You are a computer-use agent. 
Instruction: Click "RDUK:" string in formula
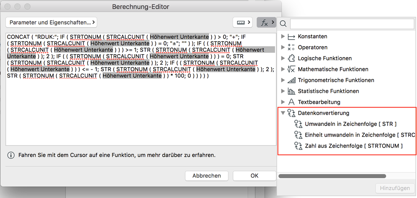(46, 37)
